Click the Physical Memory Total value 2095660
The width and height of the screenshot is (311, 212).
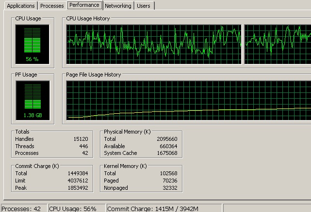[167, 139]
